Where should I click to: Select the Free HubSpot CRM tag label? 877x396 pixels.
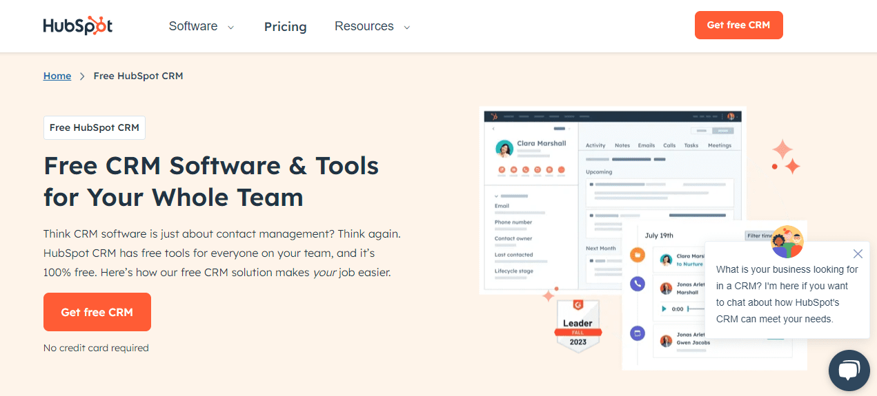coord(95,127)
